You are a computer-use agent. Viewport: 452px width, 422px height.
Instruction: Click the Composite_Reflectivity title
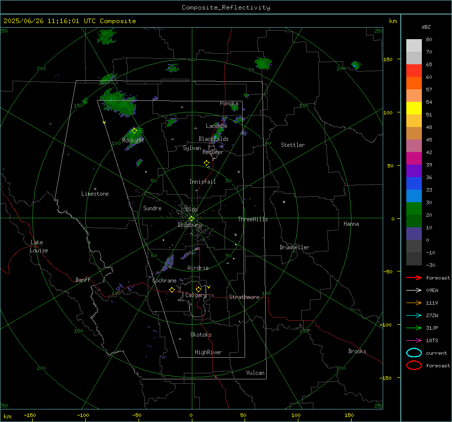[x=226, y=8]
